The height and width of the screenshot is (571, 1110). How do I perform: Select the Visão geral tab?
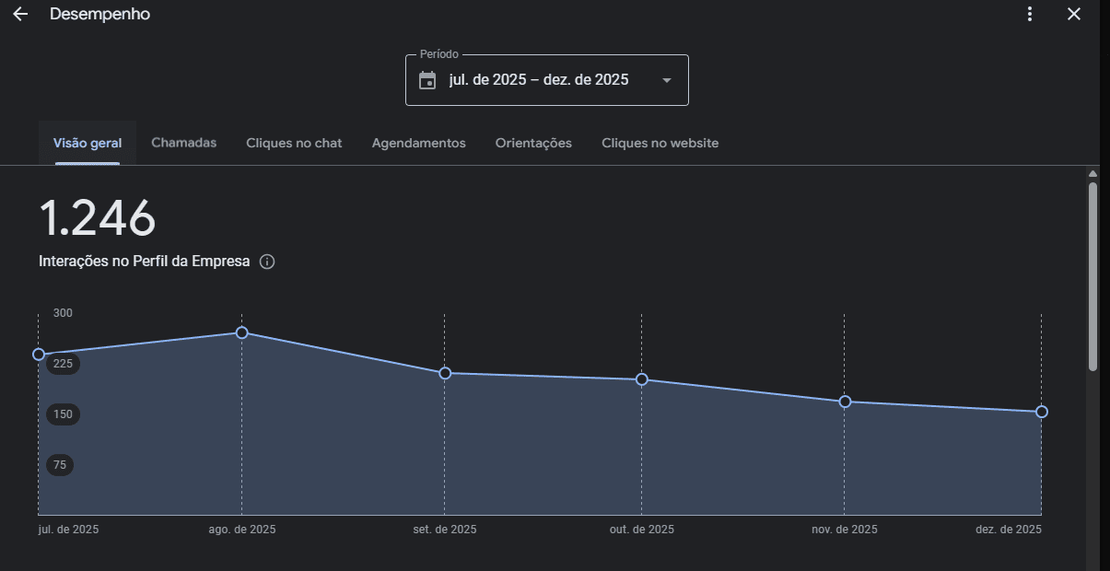pyautogui.click(x=88, y=143)
